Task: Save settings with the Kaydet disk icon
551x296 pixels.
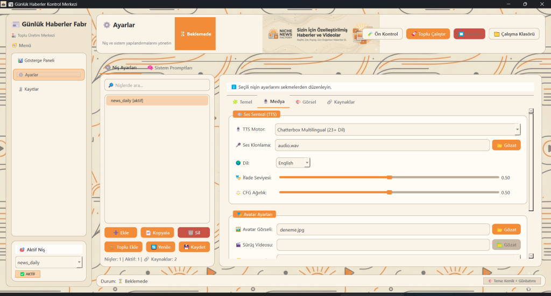Action: click(x=194, y=247)
